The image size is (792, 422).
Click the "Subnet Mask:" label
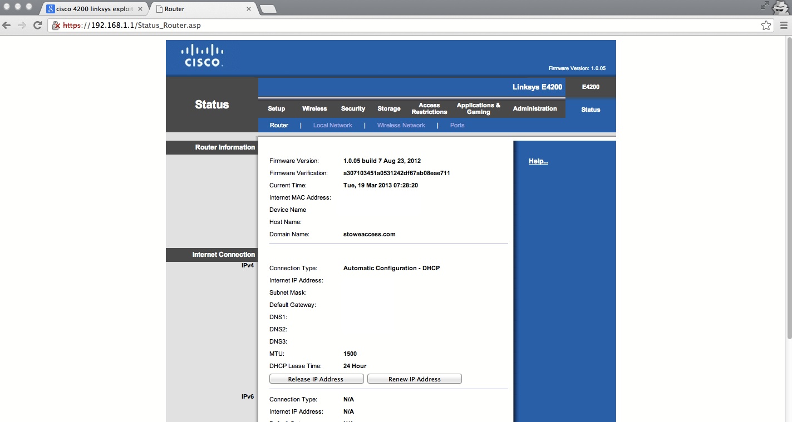tap(288, 292)
